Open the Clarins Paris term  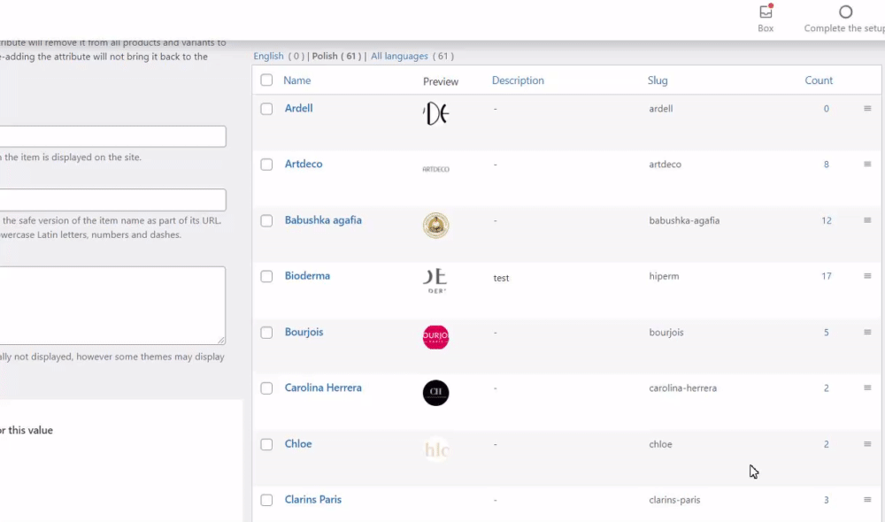pyautogui.click(x=312, y=499)
